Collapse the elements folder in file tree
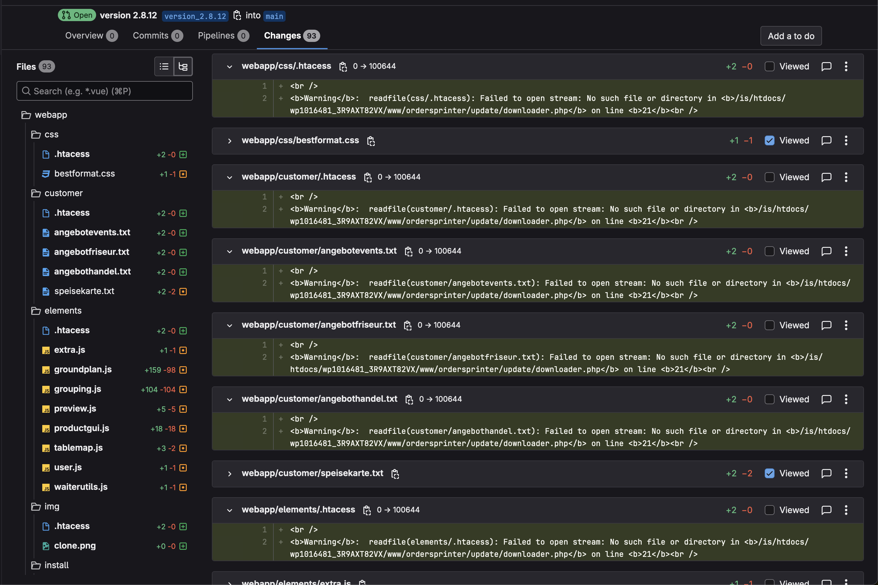Screen dimensions: 878x585 (x=56, y=311)
